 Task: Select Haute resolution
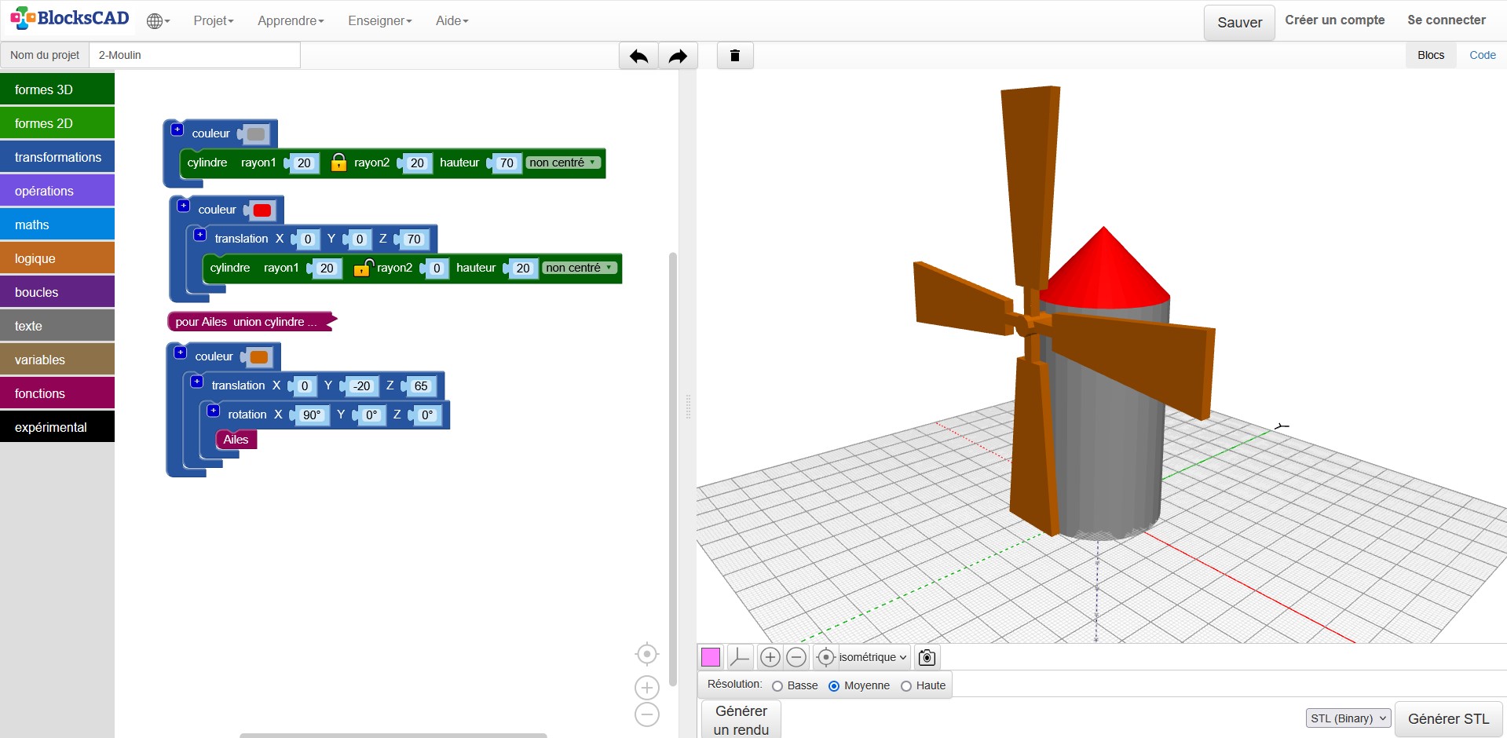(906, 686)
